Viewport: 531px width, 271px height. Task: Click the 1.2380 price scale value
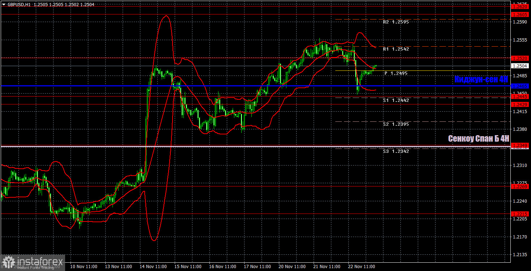pos(519,129)
